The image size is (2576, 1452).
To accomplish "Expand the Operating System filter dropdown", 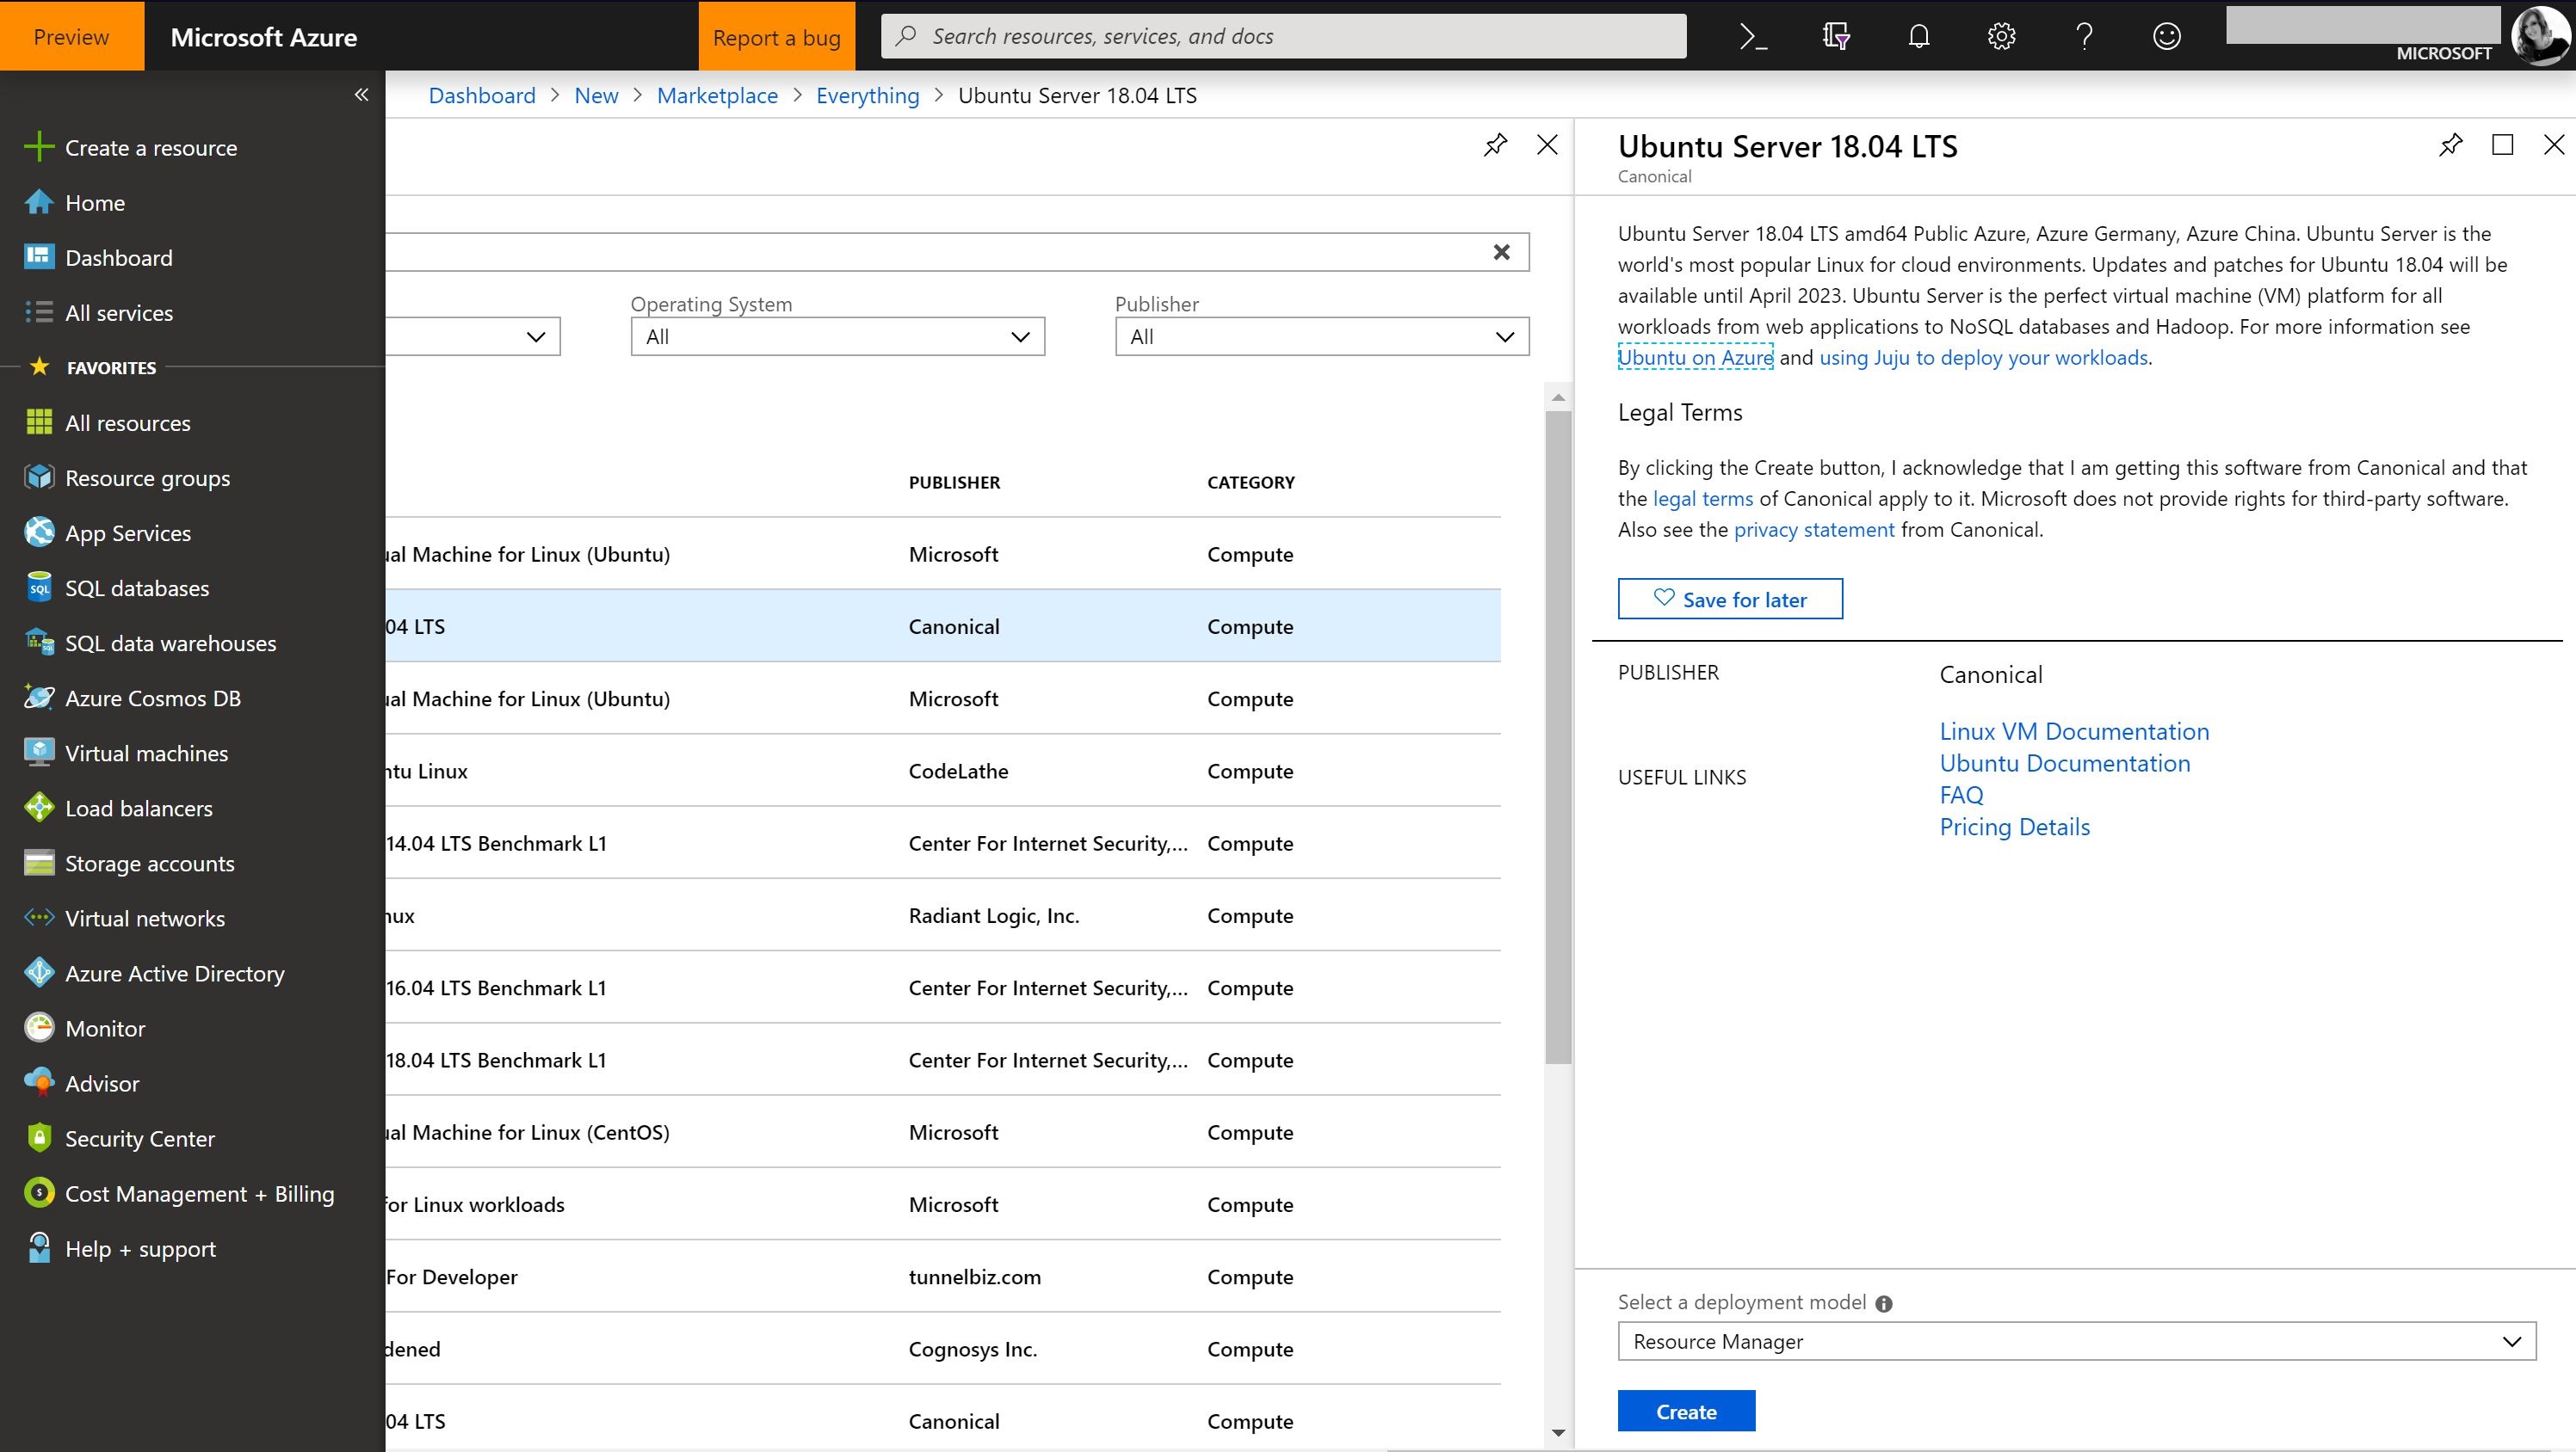I will (837, 337).
